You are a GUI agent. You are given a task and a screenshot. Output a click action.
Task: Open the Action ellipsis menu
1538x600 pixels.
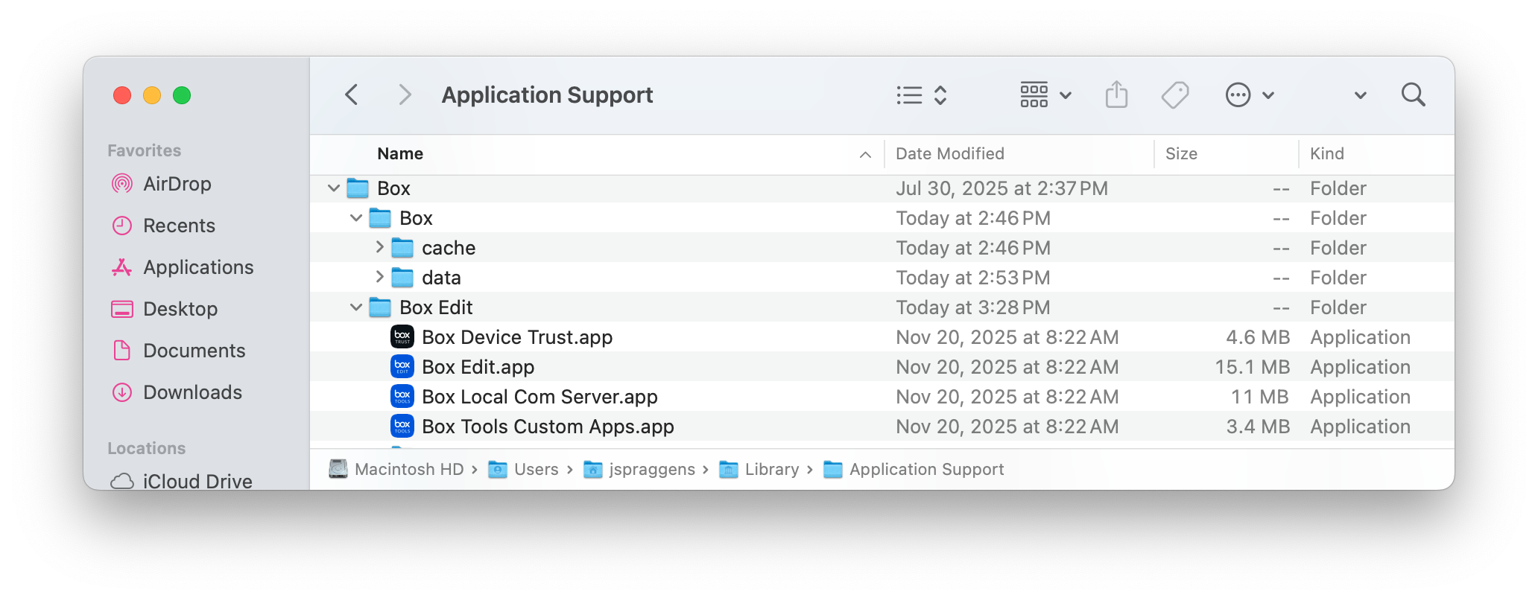[1249, 95]
